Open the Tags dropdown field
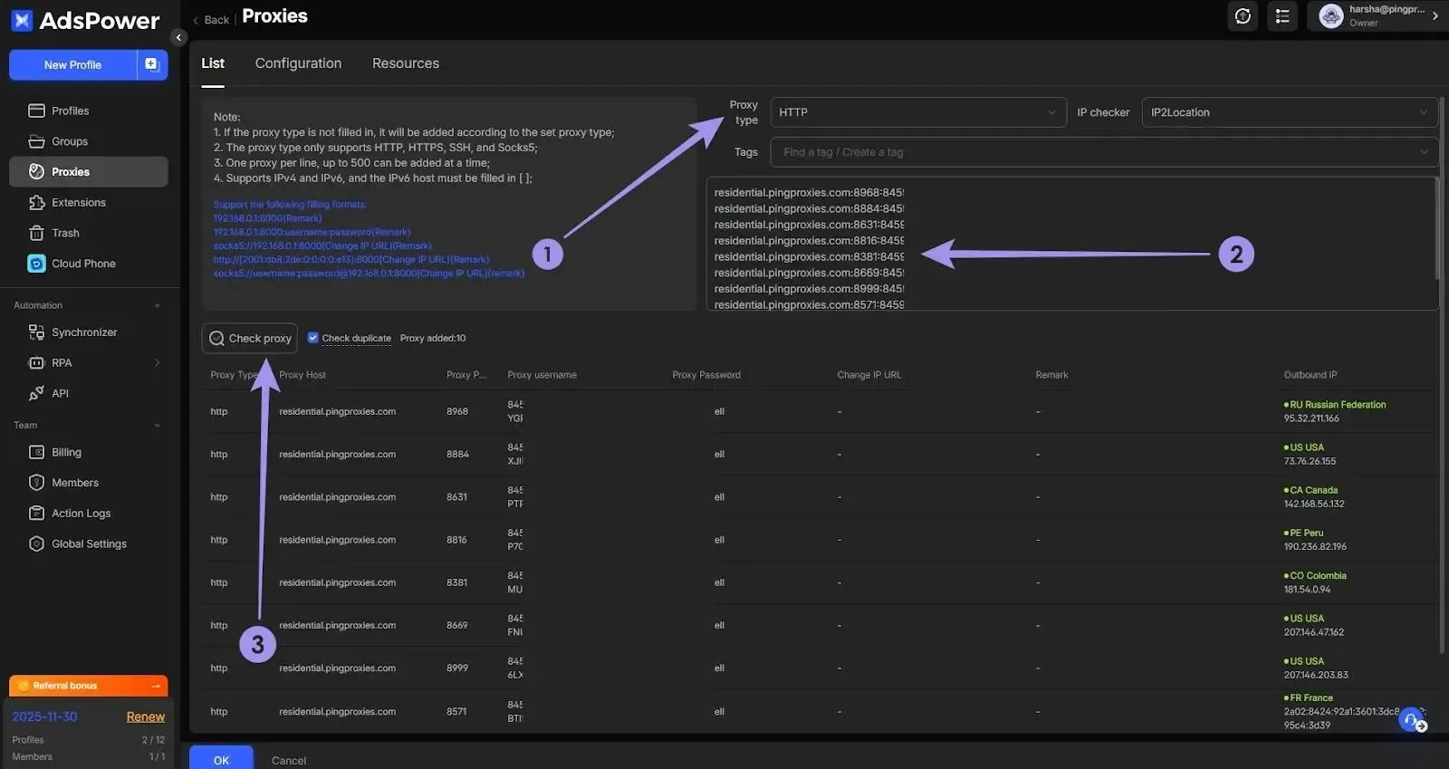Viewport: 1449px width, 769px height. point(1104,152)
